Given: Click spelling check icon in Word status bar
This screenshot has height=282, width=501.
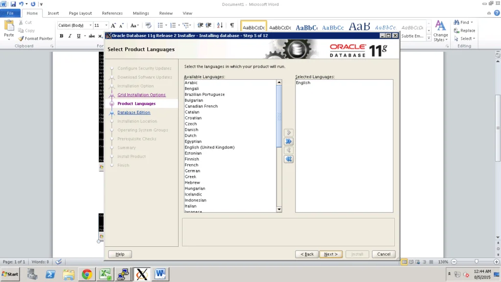Looking at the screenshot, I should 59,262.
